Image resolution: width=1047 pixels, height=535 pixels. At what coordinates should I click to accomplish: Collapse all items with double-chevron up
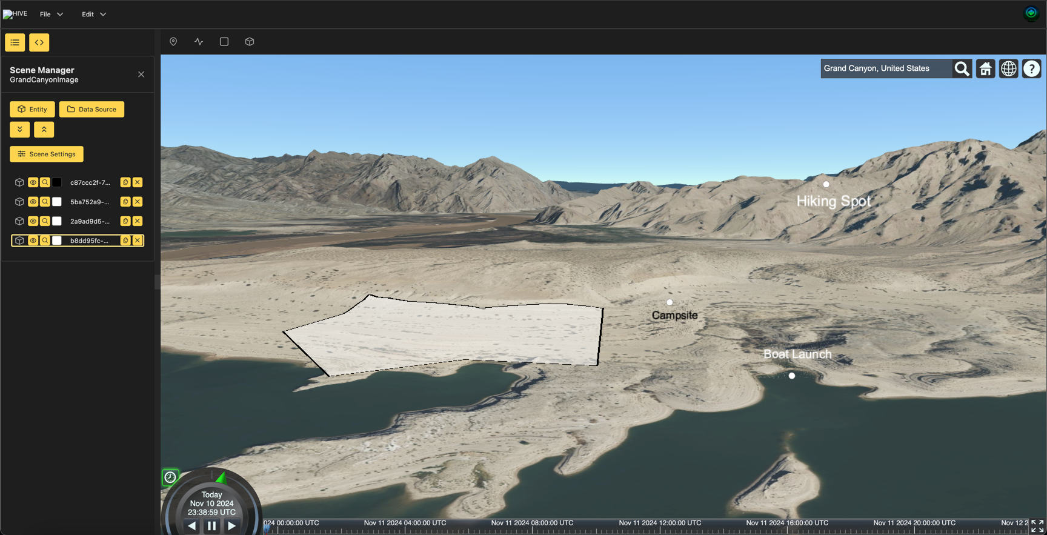click(44, 130)
